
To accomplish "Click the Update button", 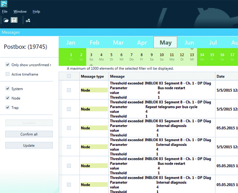I will (29, 145).
